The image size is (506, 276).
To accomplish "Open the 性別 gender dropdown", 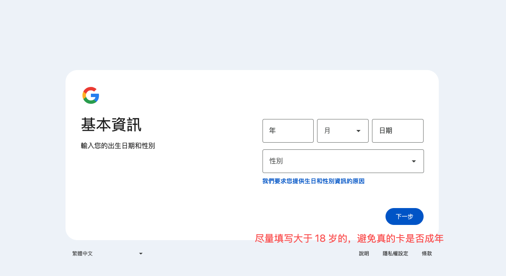I will (x=343, y=161).
